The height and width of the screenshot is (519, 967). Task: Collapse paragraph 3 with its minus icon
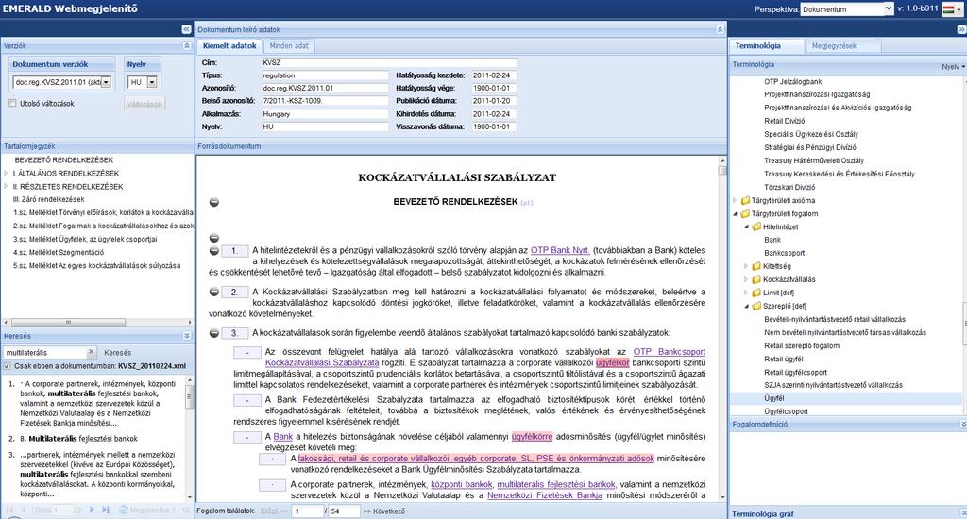214,333
